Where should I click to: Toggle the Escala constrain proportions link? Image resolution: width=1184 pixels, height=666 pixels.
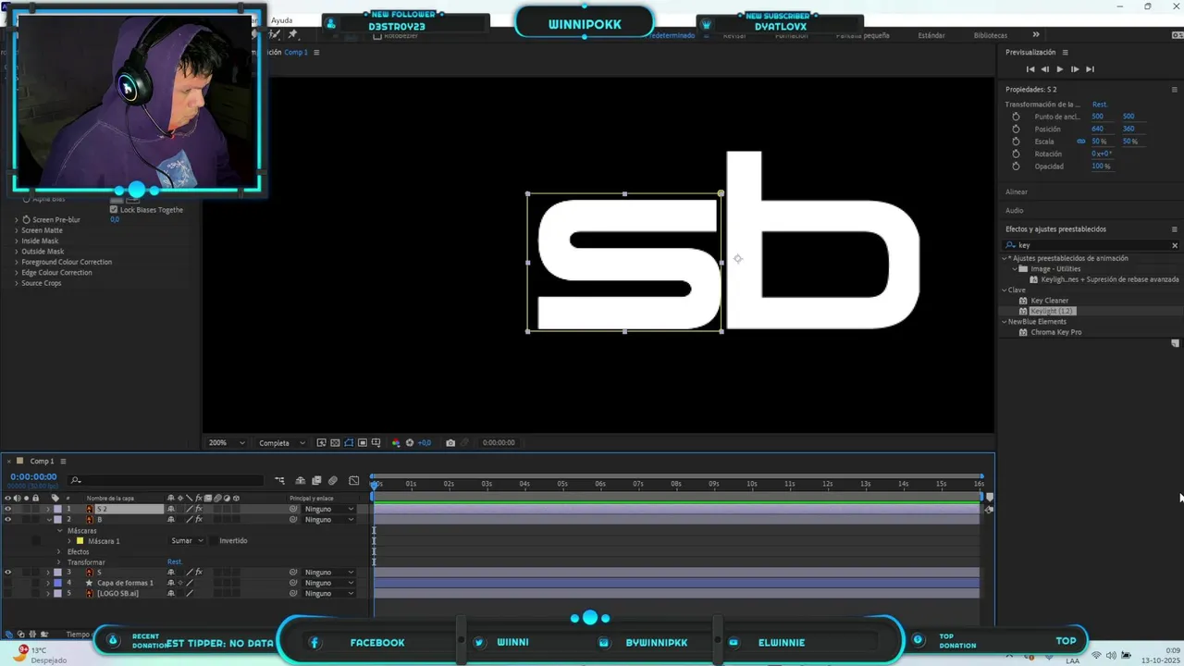point(1080,142)
